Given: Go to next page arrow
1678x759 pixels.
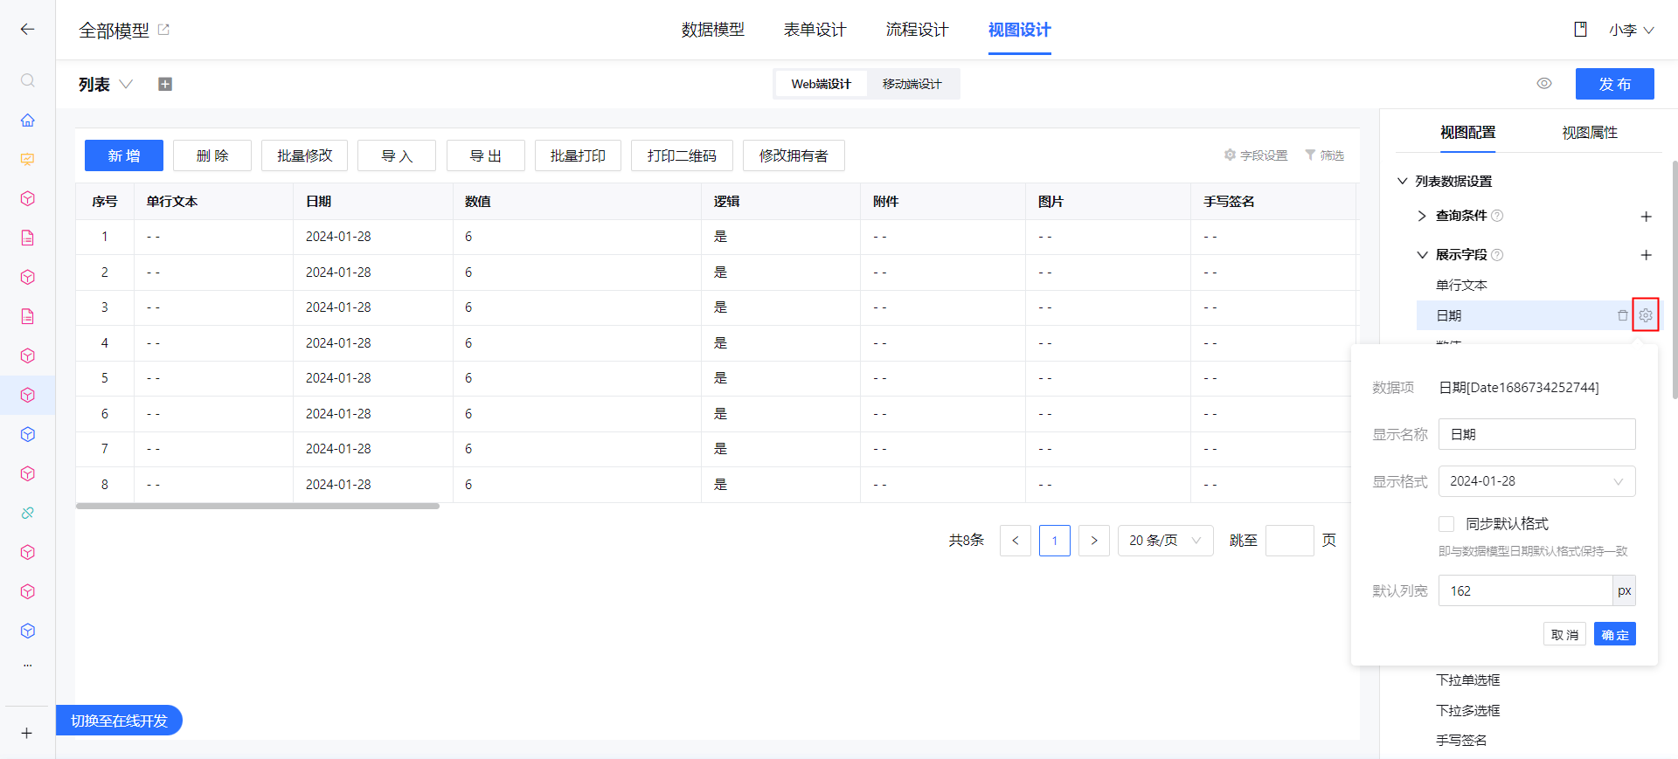Looking at the screenshot, I should (x=1094, y=541).
